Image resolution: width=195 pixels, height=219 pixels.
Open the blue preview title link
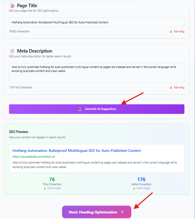tap(76, 151)
